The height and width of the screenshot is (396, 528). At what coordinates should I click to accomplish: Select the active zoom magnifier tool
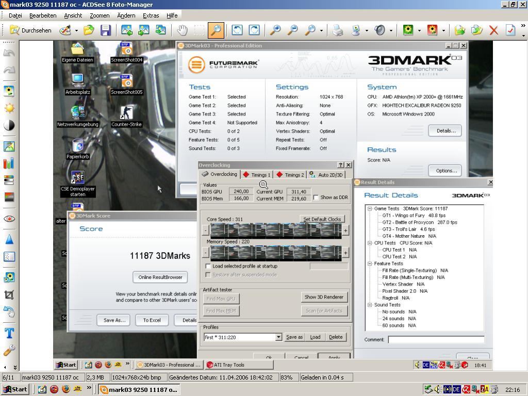[216, 30]
